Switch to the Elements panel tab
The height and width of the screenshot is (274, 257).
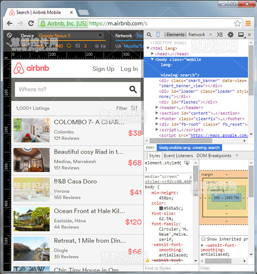[175, 35]
